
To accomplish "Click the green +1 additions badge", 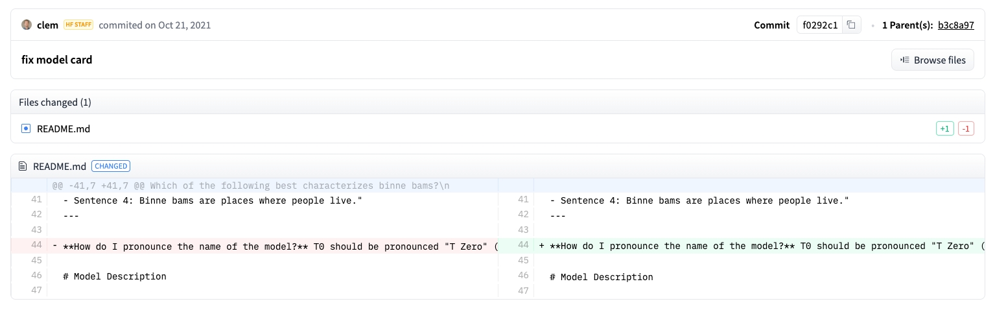I will pos(944,129).
